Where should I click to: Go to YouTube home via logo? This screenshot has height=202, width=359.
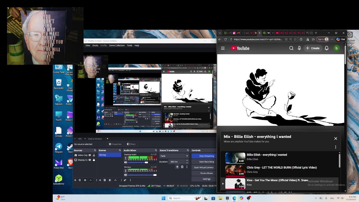(x=240, y=48)
